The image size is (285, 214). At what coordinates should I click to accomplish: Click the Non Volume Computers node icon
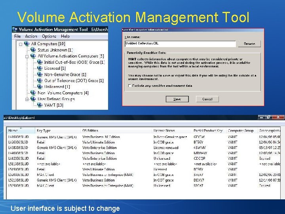point(33,93)
